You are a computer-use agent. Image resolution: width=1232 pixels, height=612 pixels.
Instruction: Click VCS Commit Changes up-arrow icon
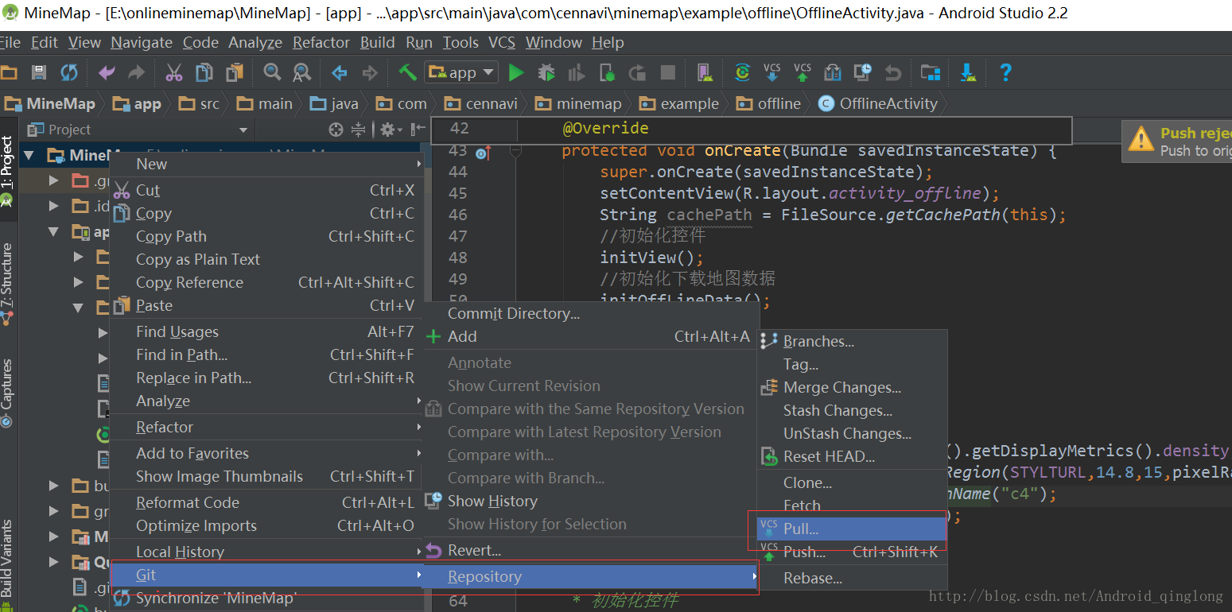point(803,73)
